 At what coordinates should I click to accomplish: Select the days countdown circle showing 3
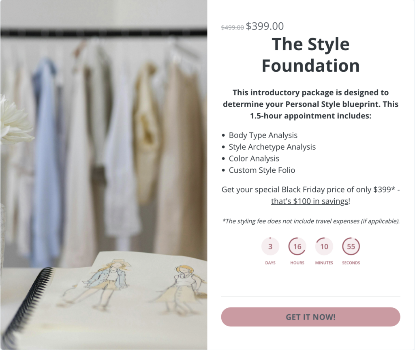click(270, 247)
